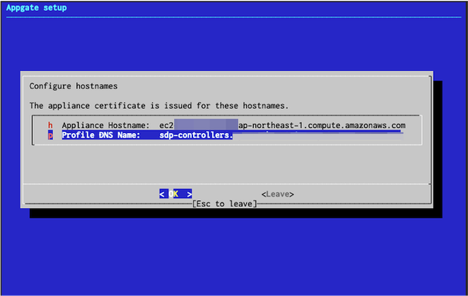Click the appliance certificate description text
468x296 pixels.
tap(159, 106)
